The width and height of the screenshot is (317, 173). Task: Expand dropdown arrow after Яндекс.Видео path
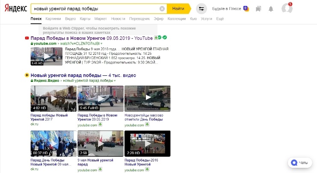pos(115,81)
